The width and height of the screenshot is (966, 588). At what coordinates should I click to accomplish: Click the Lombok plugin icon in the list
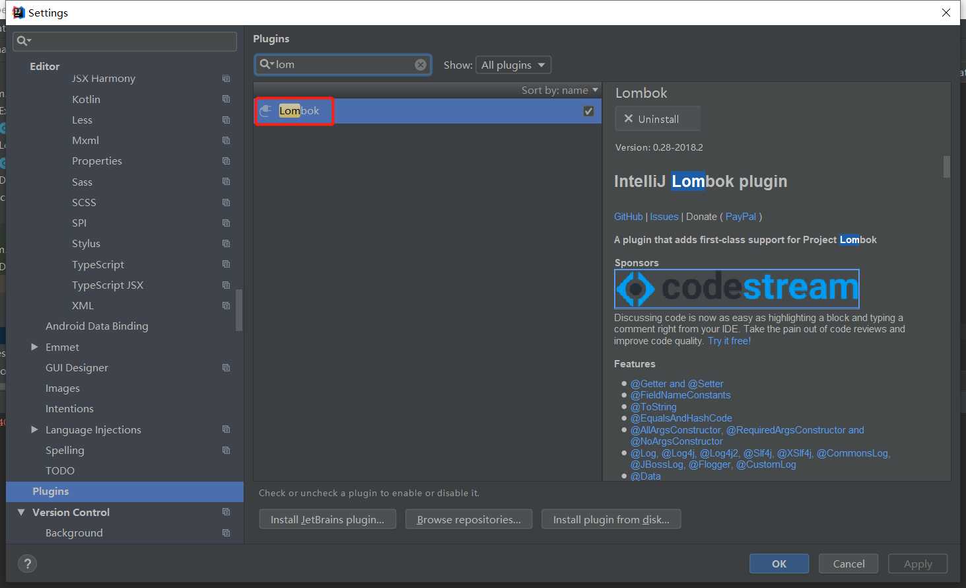265,110
